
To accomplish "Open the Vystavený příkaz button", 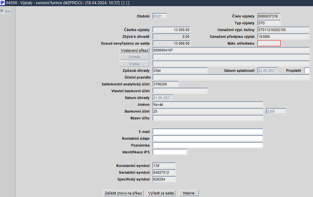I will coord(134,50).
